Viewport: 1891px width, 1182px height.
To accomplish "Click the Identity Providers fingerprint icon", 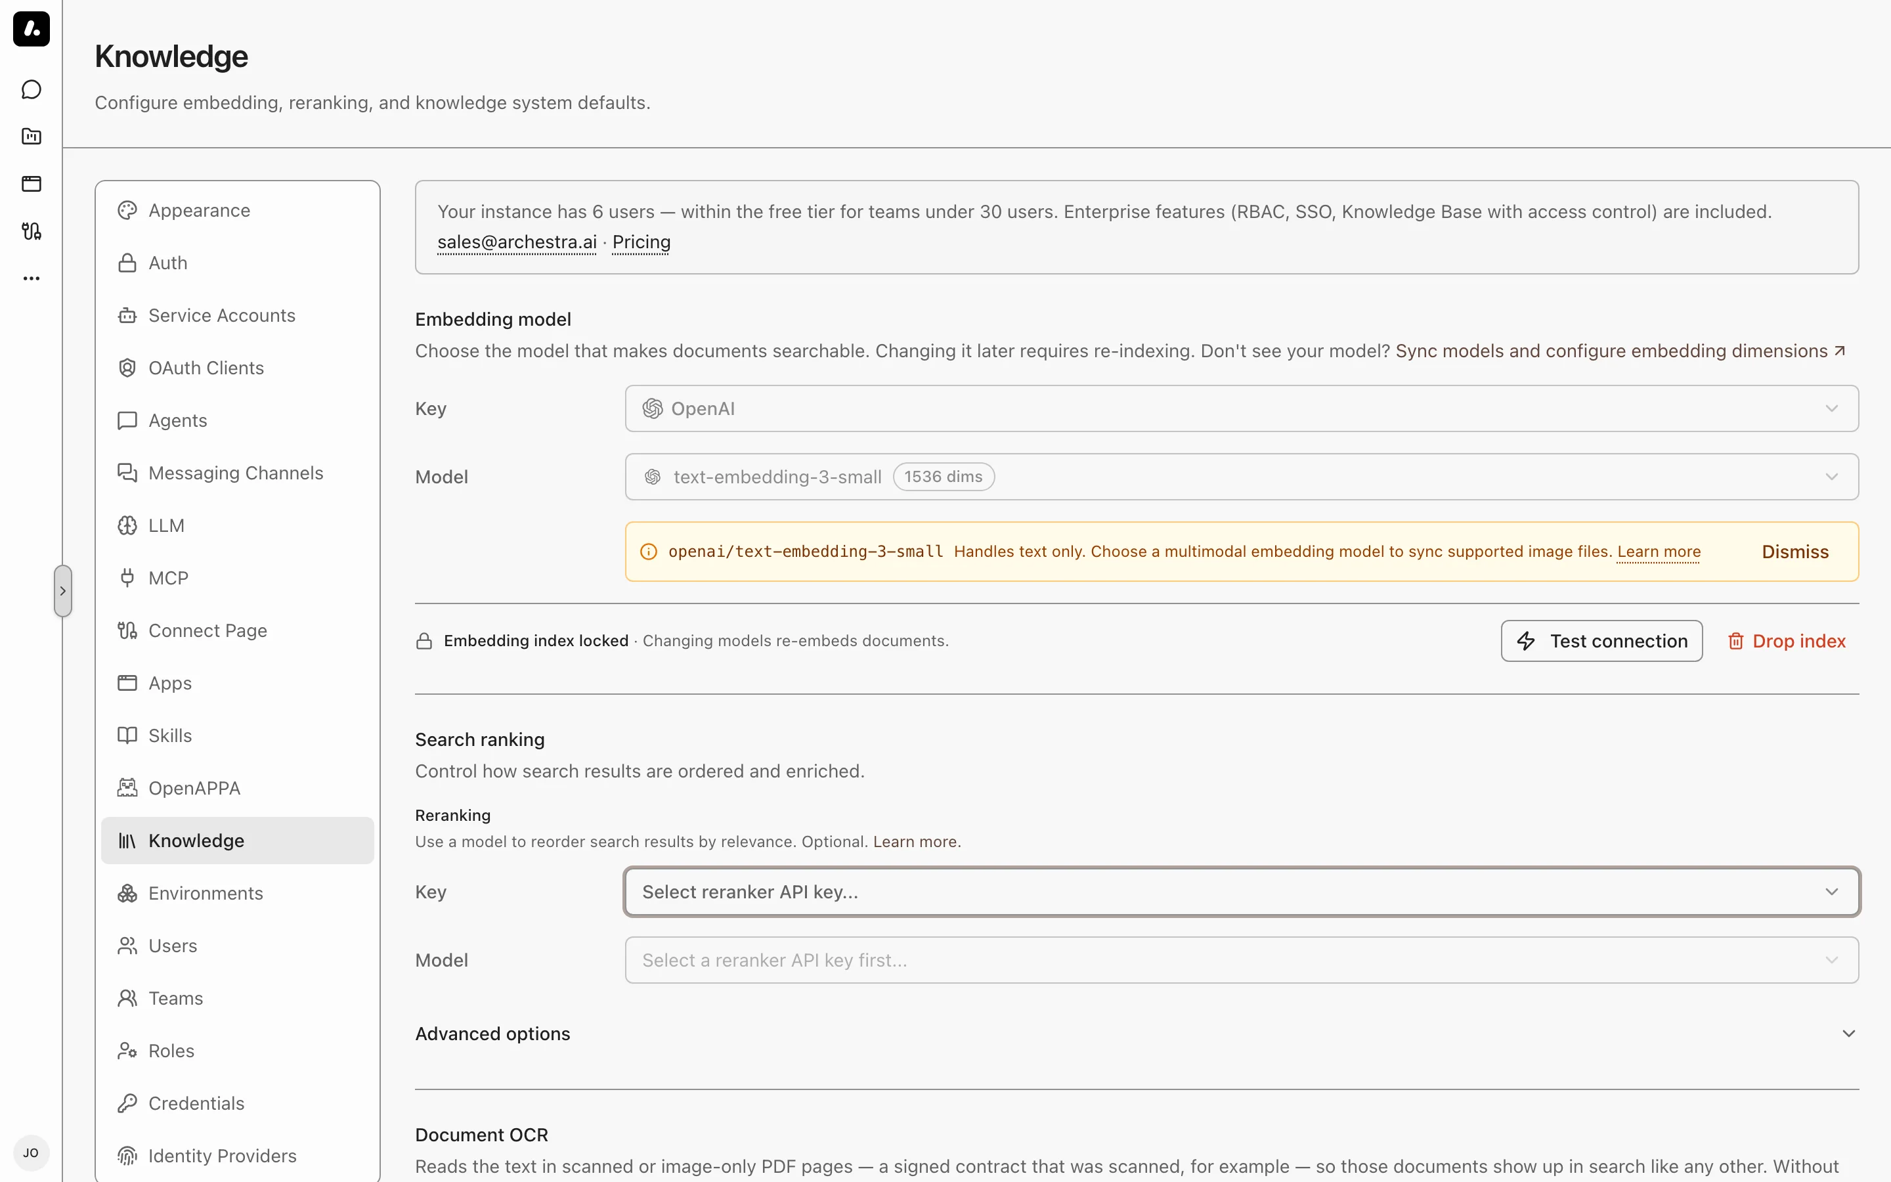I will (x=127, y=1156).
